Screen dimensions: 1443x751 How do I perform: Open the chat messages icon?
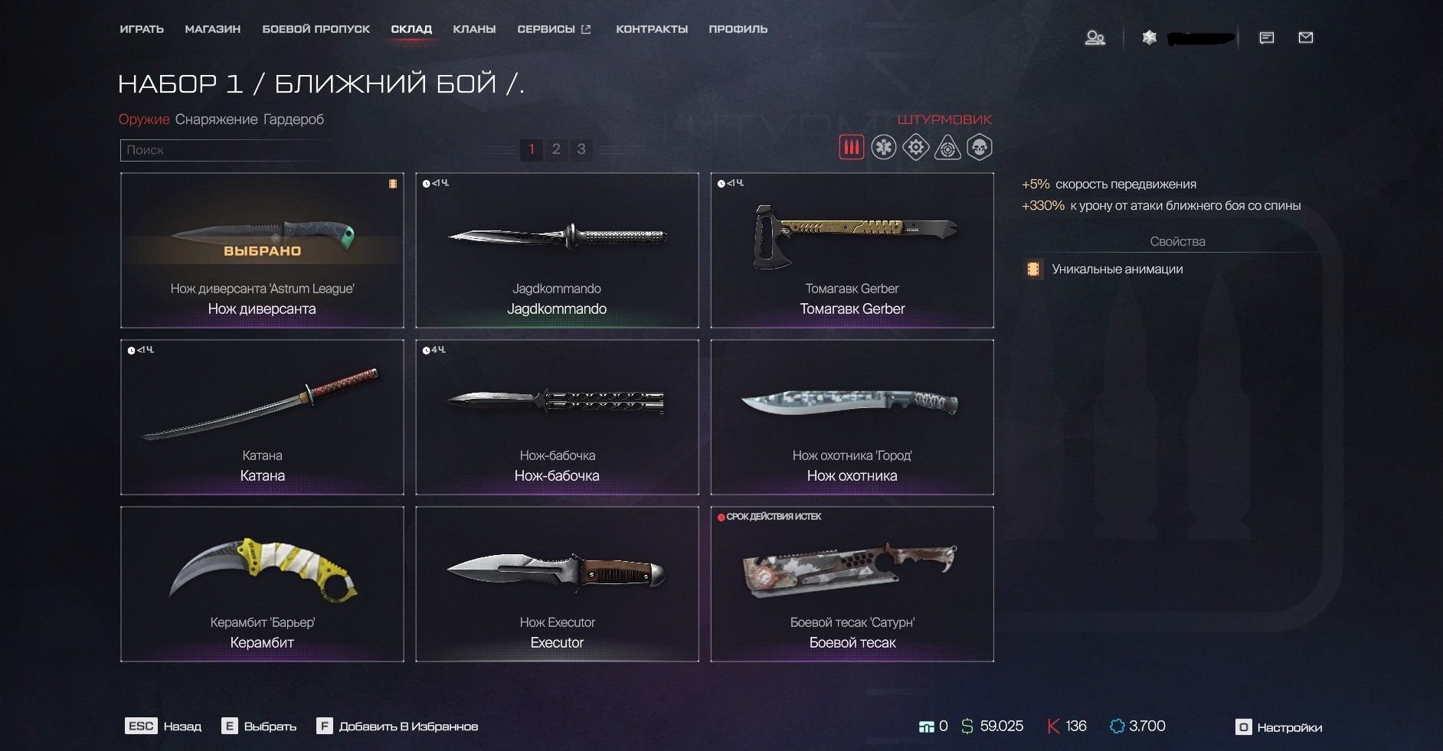click(x=1267, y=38)
